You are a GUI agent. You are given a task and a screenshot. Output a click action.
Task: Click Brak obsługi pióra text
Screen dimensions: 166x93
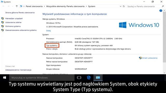(103, 49)
